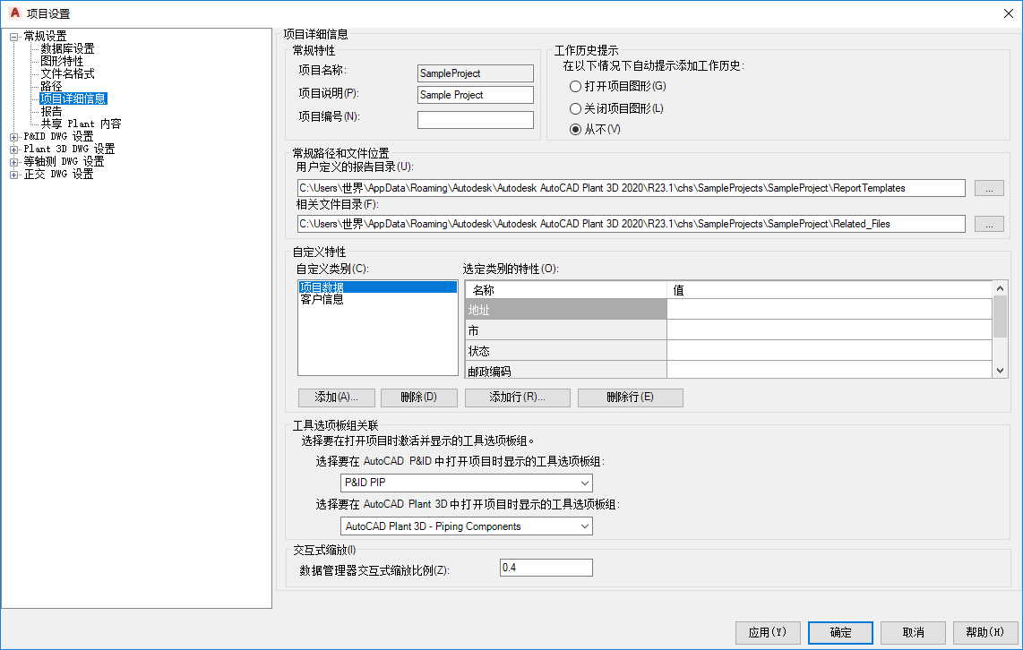Image resolution: width=1023 pixels, height=650 pixels.
Task: Open the P&ID PIP palette dropdown
Action: [x=467, y=483]
